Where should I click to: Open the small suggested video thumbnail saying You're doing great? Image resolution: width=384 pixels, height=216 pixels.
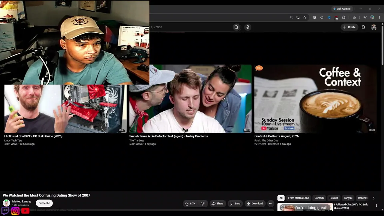click(x=305, y=207)
